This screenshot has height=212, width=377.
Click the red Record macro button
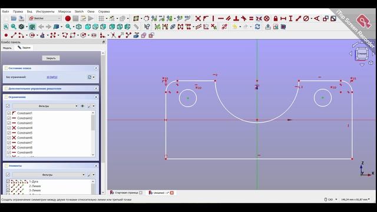click(x=68, y=18)
